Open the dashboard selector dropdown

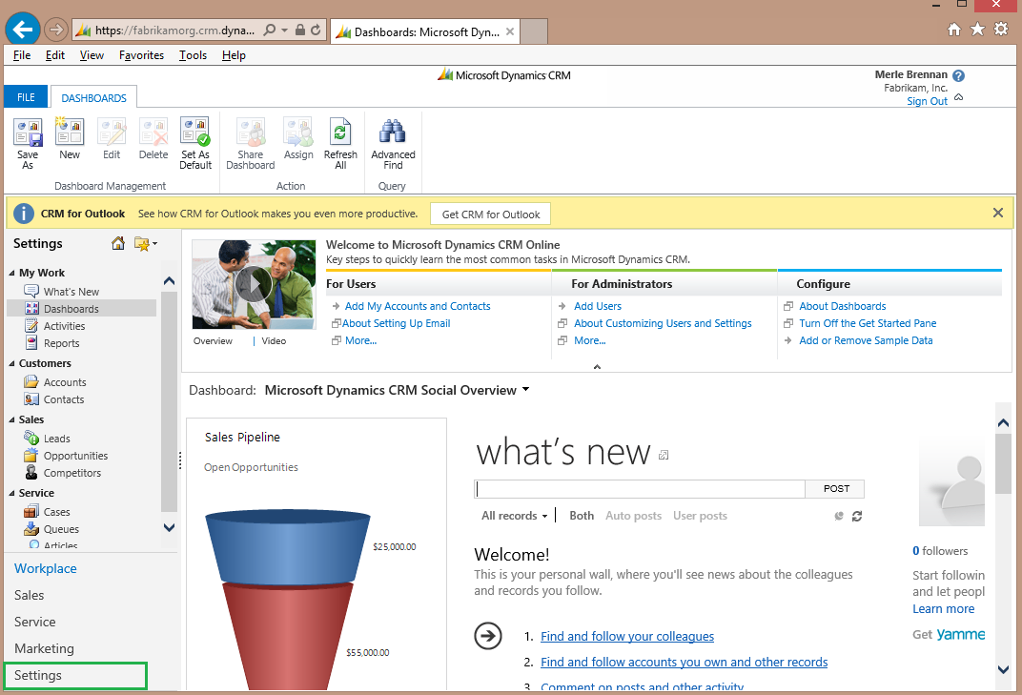tap(525, 390)
